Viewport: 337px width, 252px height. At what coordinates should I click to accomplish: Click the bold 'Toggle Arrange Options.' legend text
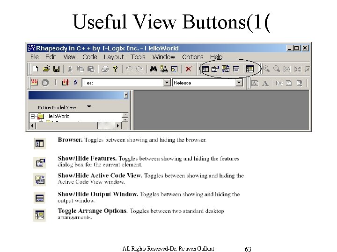click(x=93, y=211)
